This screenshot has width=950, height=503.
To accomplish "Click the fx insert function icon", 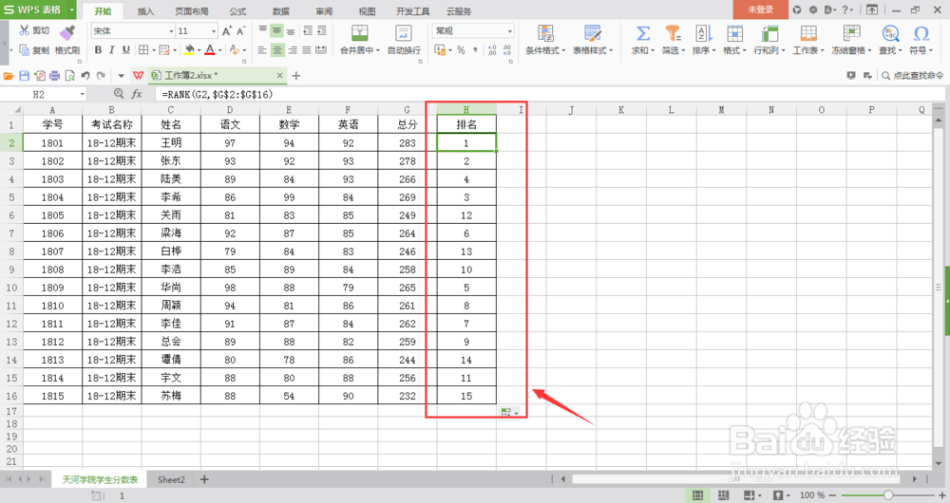I will [137, 94].
